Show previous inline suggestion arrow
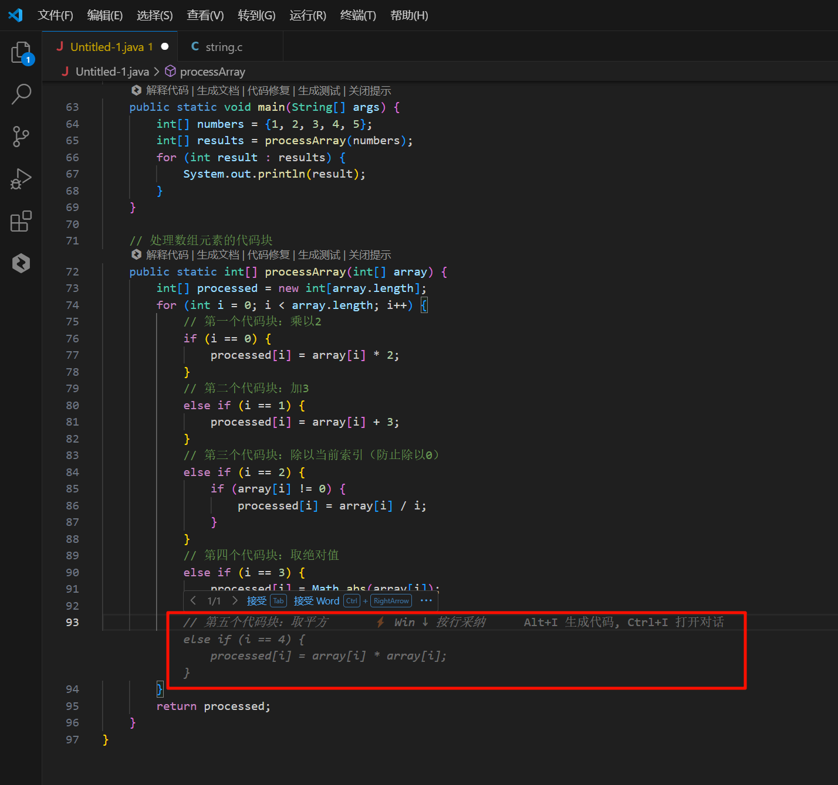The width and height of the screenshot is (838, 785). click(x=193, y=600)
